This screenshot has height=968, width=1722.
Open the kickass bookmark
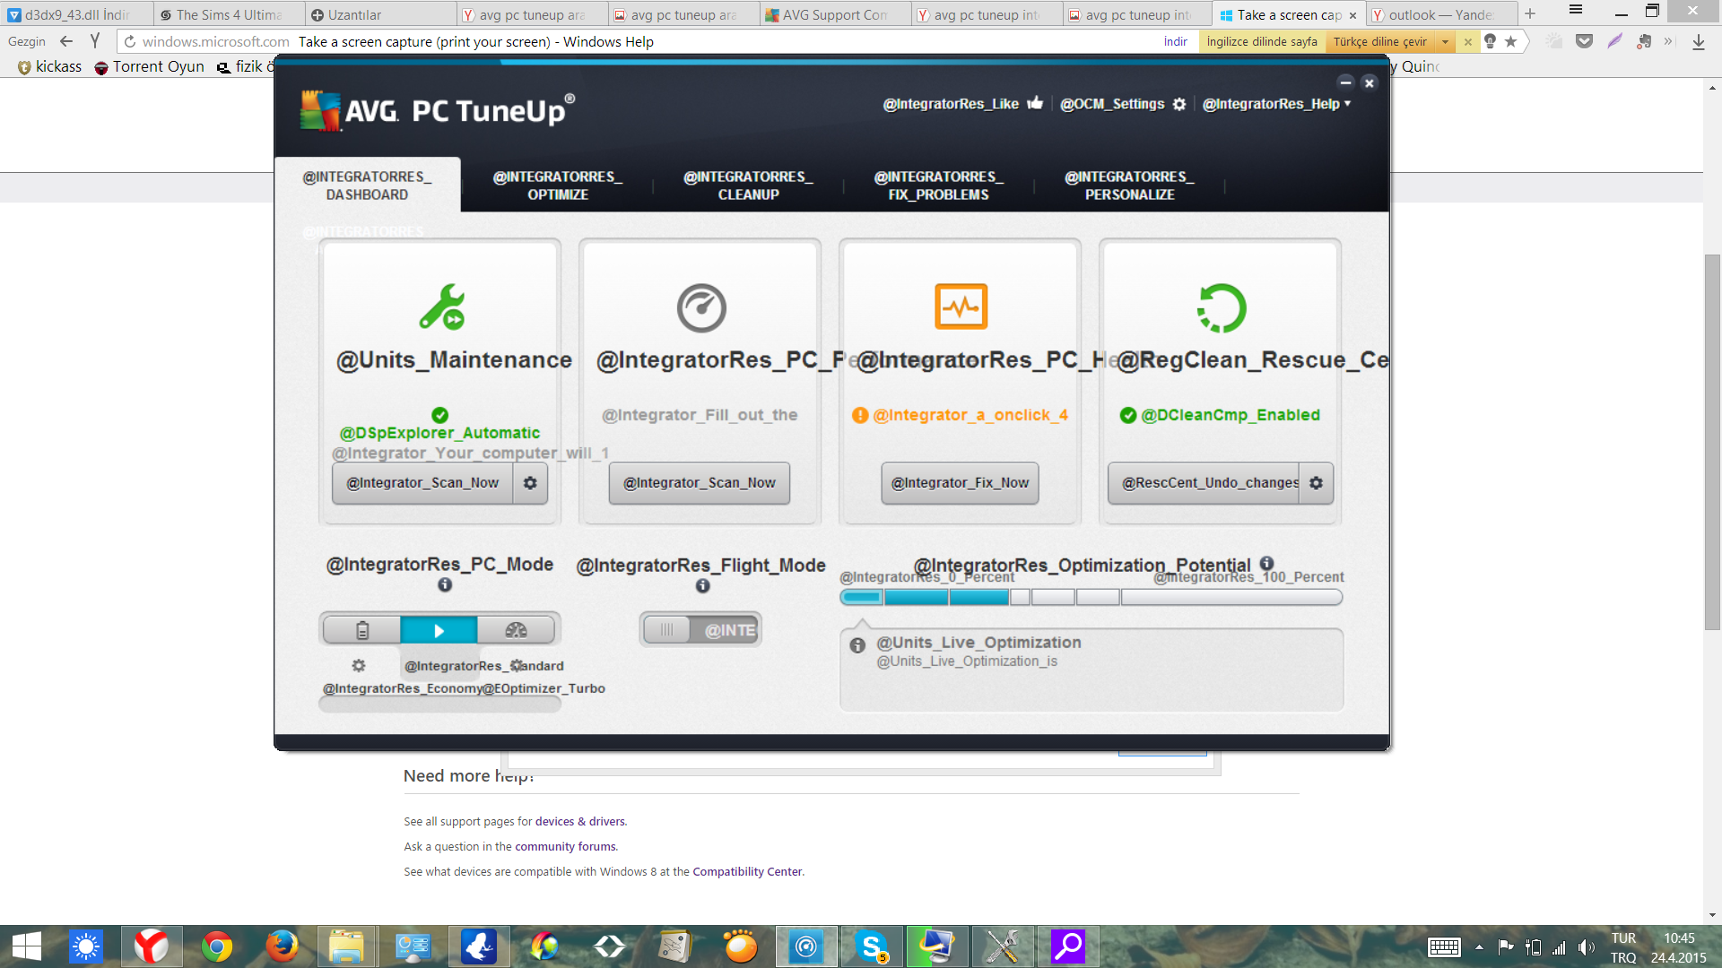(49, 66)
